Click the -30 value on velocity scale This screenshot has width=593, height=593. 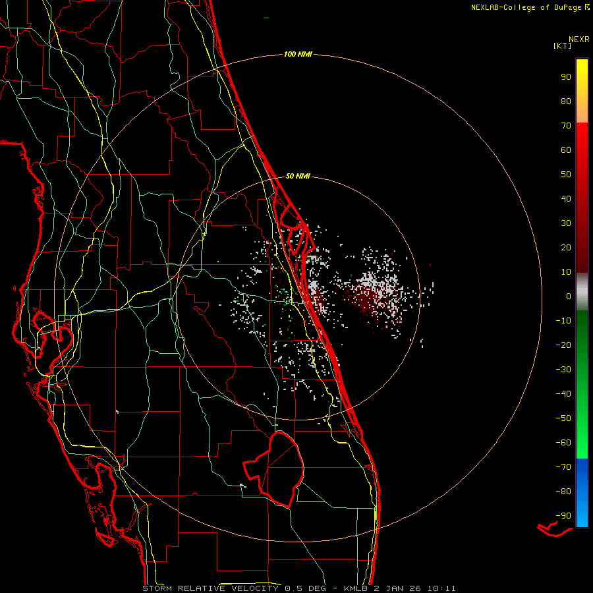point(563,370)
